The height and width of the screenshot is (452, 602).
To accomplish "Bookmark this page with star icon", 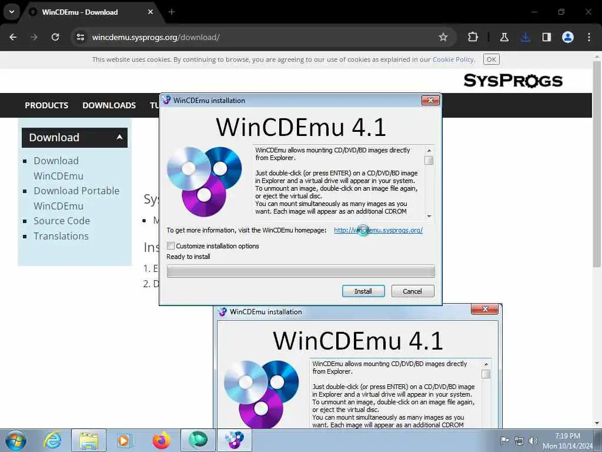I will click(443, 37).
